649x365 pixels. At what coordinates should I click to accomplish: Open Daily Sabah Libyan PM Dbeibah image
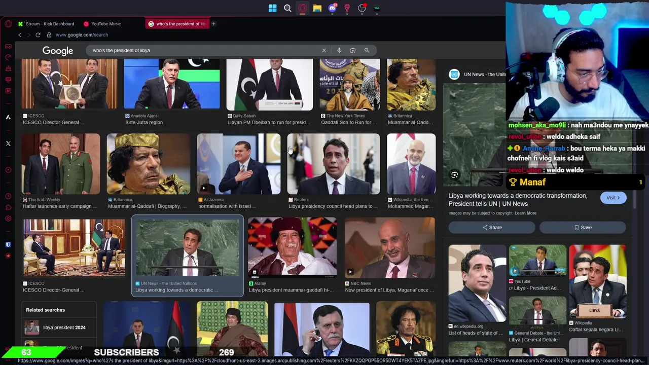tap(270, 84)
